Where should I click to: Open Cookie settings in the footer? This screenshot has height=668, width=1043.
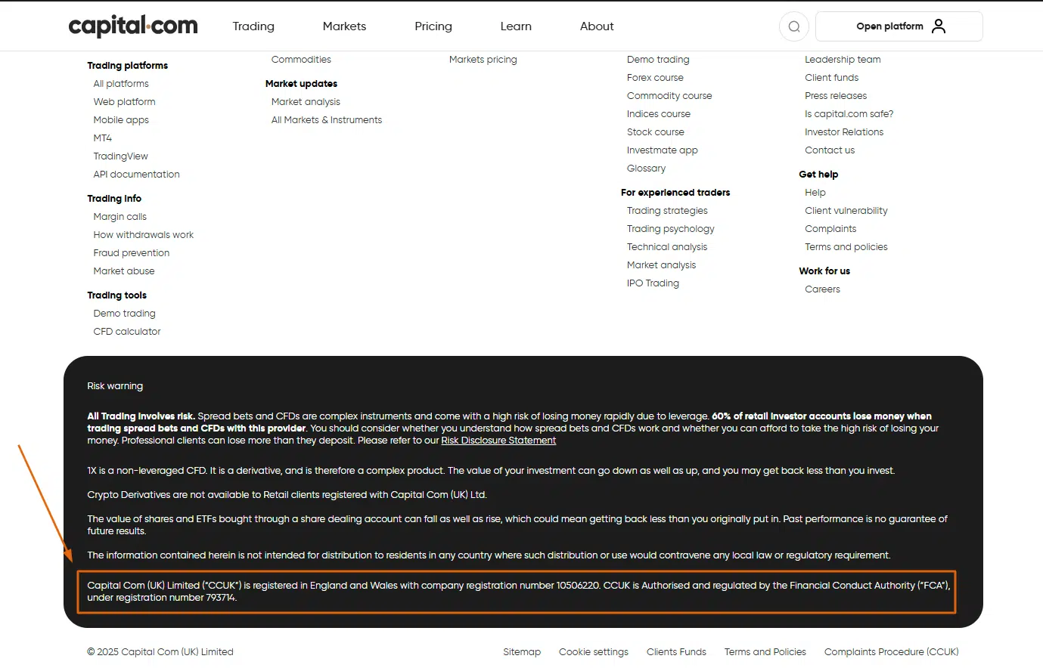594,652
